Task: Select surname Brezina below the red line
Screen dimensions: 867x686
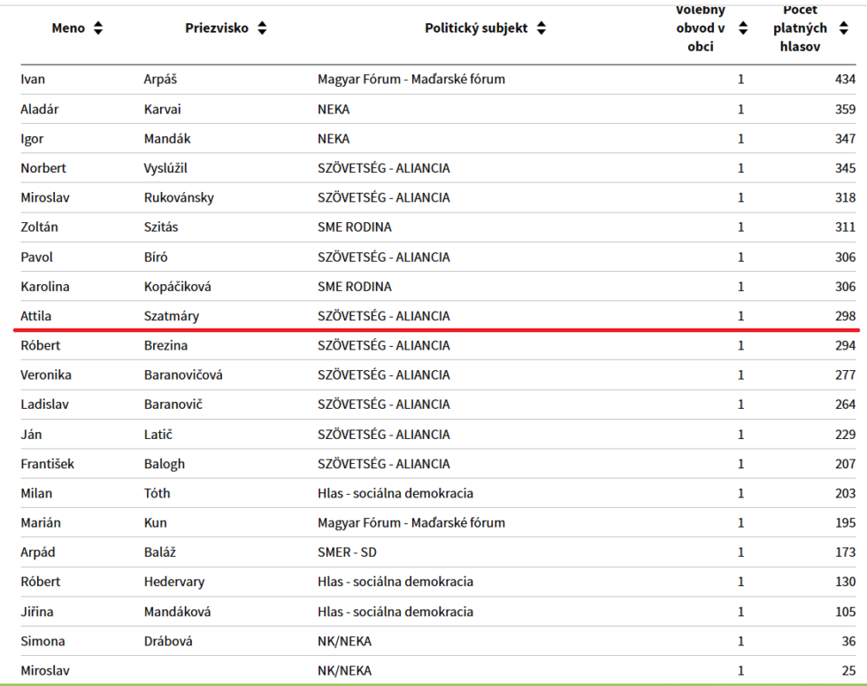Action: 165,345
